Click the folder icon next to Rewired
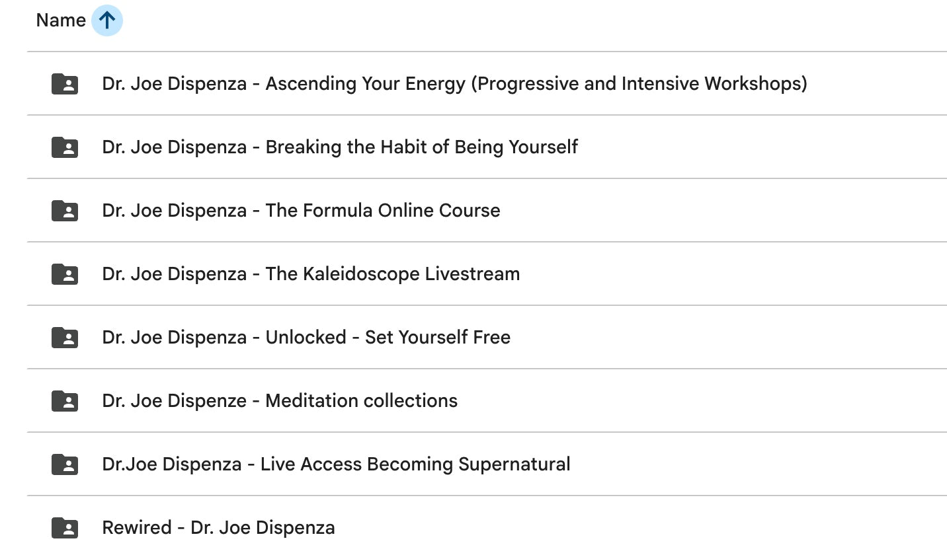This screenshot has width=947, height=553. (x=64, y=527)
